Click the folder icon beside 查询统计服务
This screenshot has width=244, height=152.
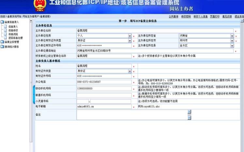(x=2, y=47)
